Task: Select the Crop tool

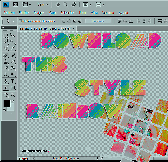Action: 6,48
